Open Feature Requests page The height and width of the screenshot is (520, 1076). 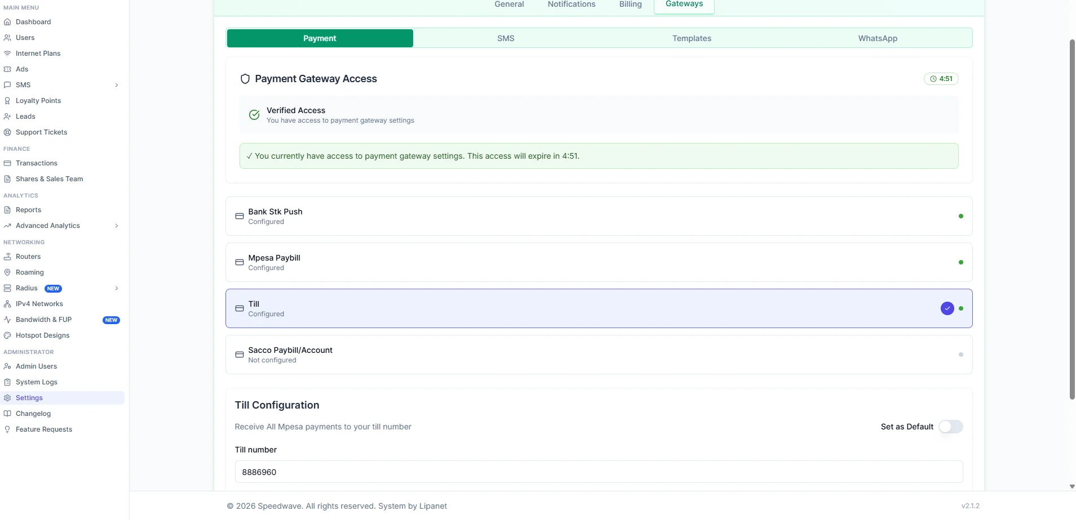(x=44, y=429)
